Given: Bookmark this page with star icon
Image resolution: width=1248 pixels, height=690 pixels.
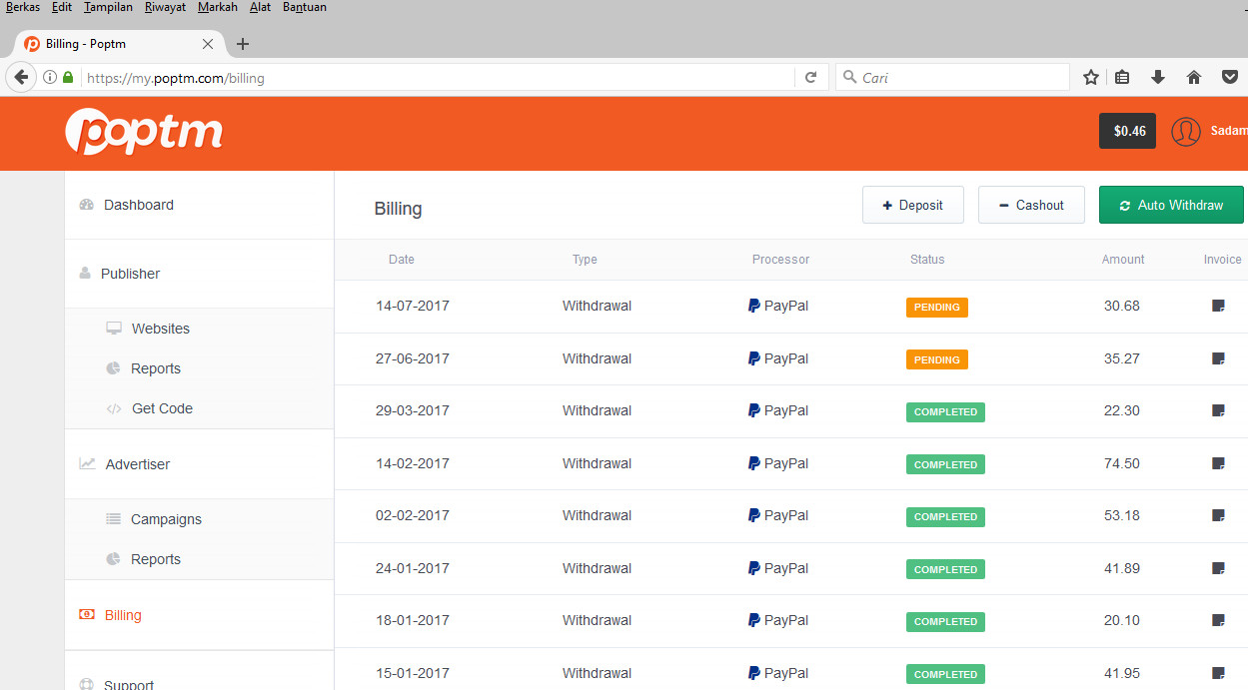Looking at the screenshot, I should coord(1091,77).
